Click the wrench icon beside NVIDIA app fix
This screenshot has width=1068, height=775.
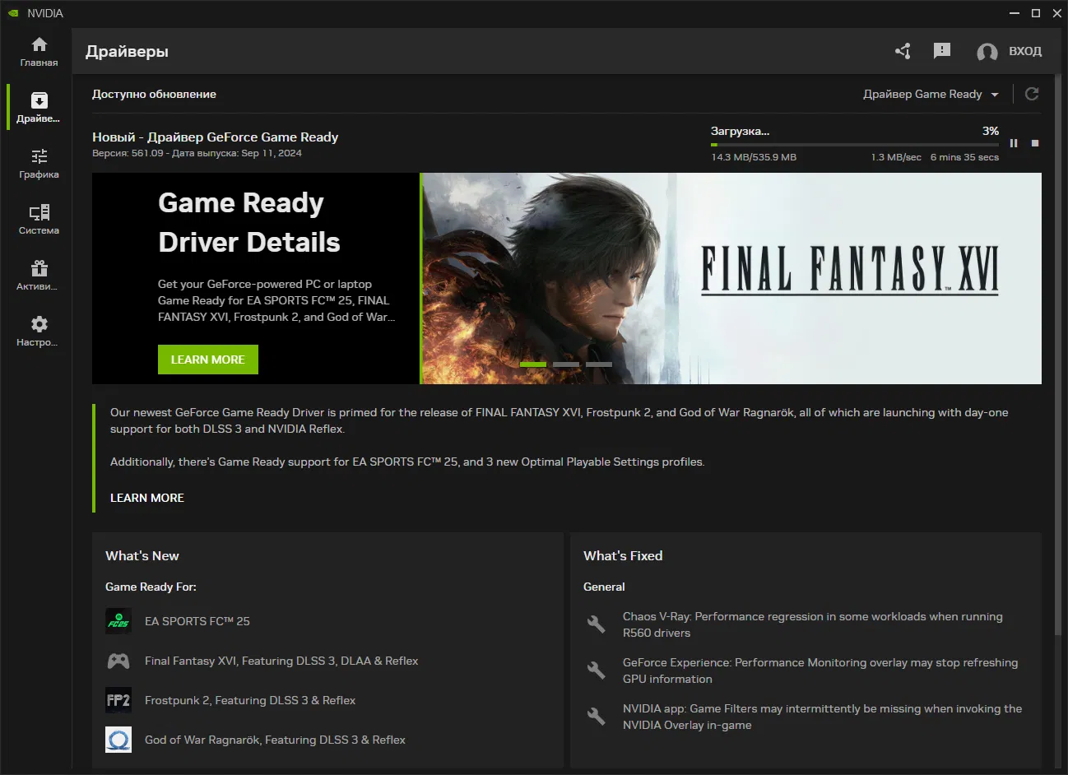597,716
